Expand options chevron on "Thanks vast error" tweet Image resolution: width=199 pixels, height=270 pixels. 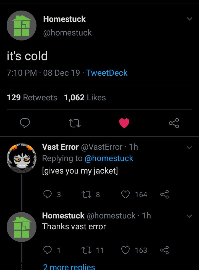click(x=189, y=216)
